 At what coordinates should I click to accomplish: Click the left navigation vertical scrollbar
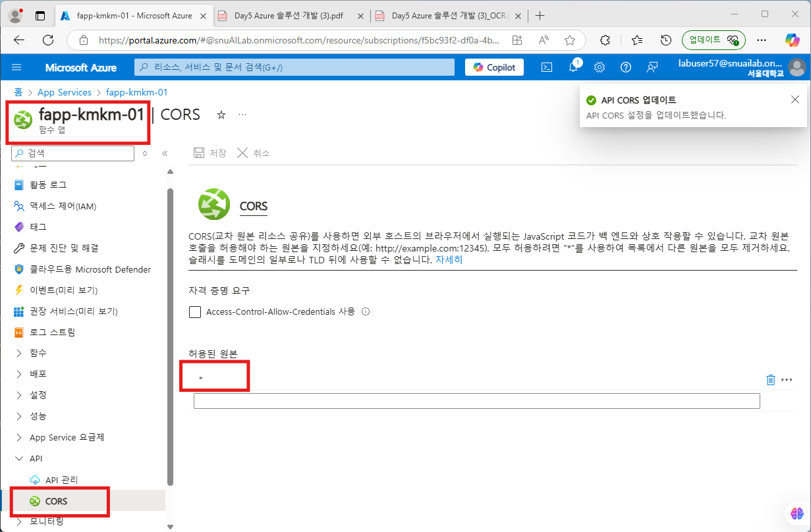pyautogui.click(x=170, y=336)
